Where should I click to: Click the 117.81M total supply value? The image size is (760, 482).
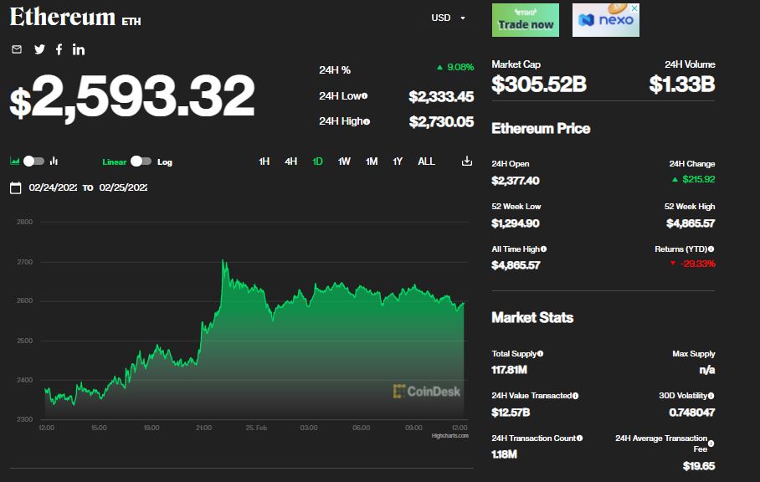(x=509, y=370)
